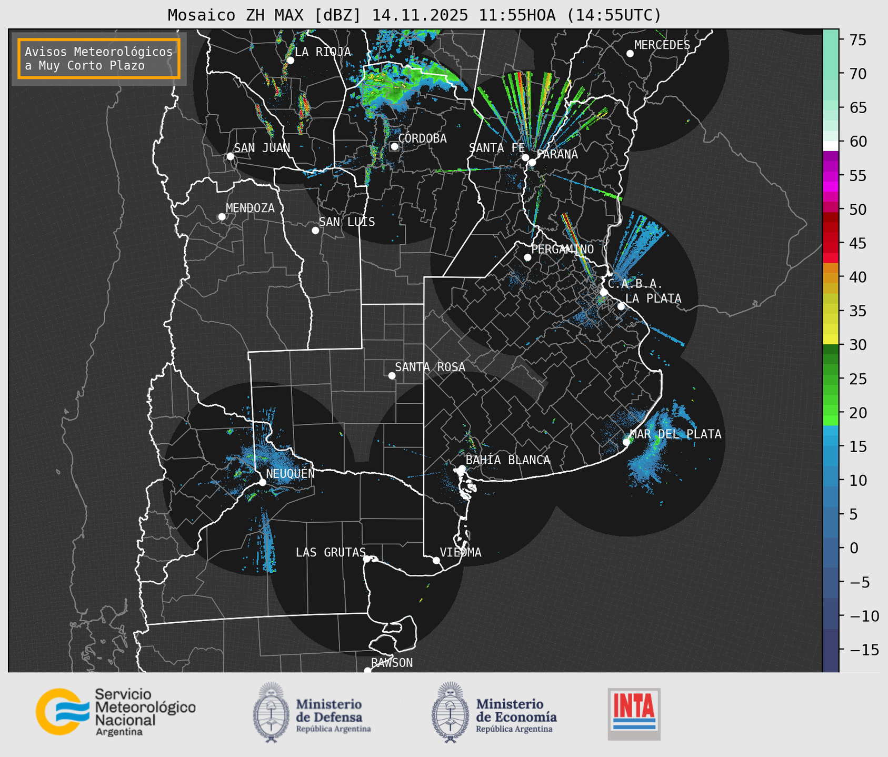Click the INTA logo
The width and height of the screenshot is (888, 757).
pyautogui.click(x=634, y=714)
